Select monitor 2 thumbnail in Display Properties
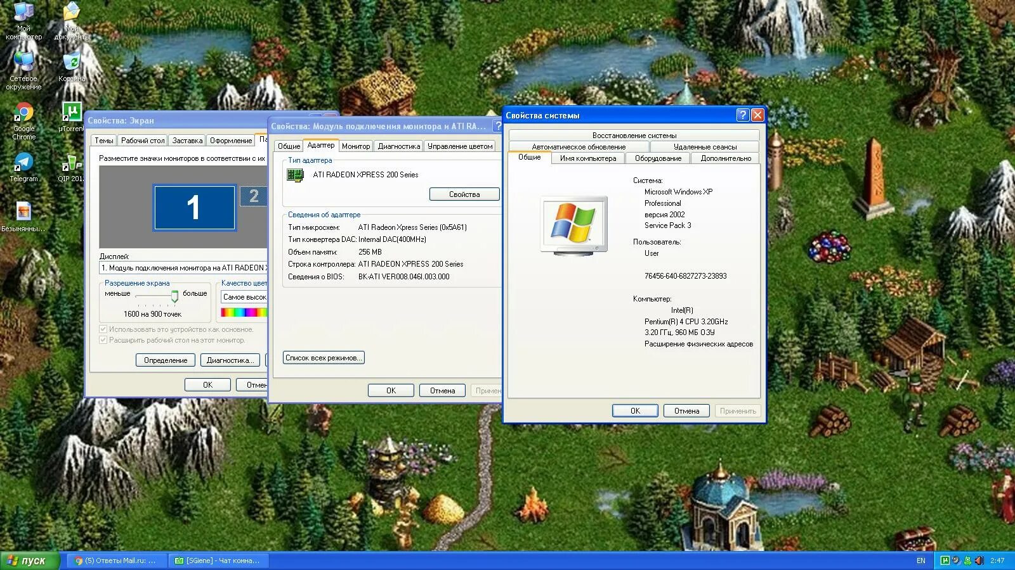 (254, 196)
